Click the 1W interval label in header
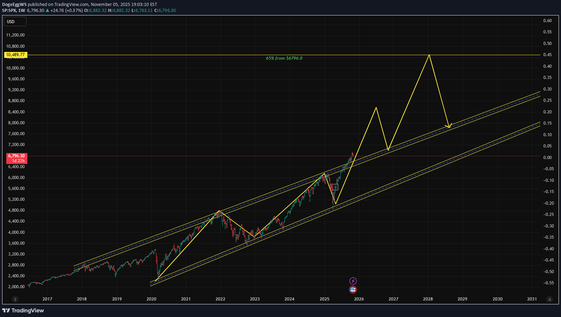Screen dimensions: 561x317 (22, 11)
